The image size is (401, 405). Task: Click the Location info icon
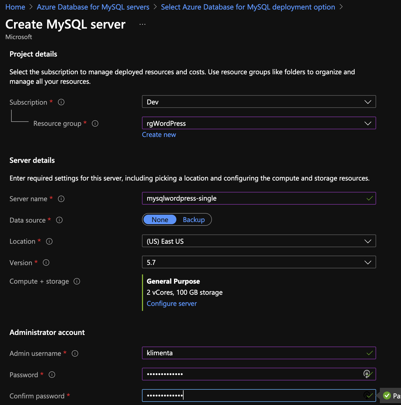click(49, 241)
